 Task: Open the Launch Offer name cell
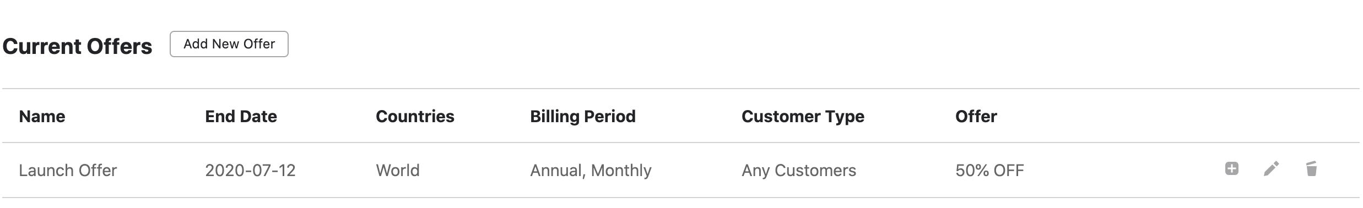click(x=68, y=170)
